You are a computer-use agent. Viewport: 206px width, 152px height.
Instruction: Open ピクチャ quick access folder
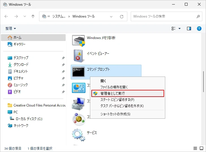33,78
